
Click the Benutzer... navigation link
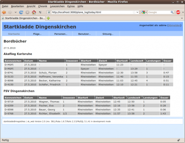[84, 34]
